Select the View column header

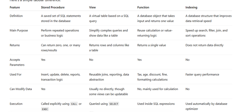click(x=92, y=7)
